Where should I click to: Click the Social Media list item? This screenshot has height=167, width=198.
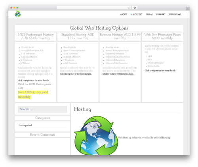tap(154, 66)
